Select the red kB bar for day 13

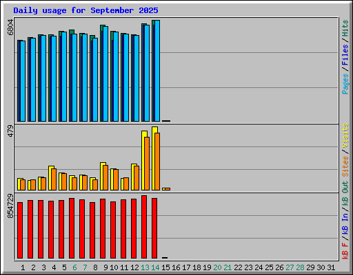click(144, 227)
